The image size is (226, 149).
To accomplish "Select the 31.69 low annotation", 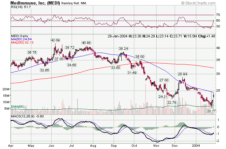I will click(132, 73).
